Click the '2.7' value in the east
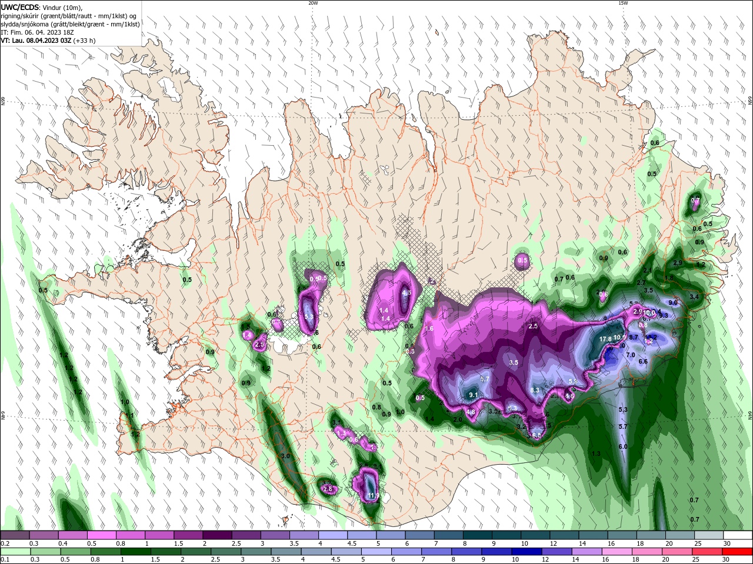The width and height of the screenshot is (753, 564). coord(642,283)
